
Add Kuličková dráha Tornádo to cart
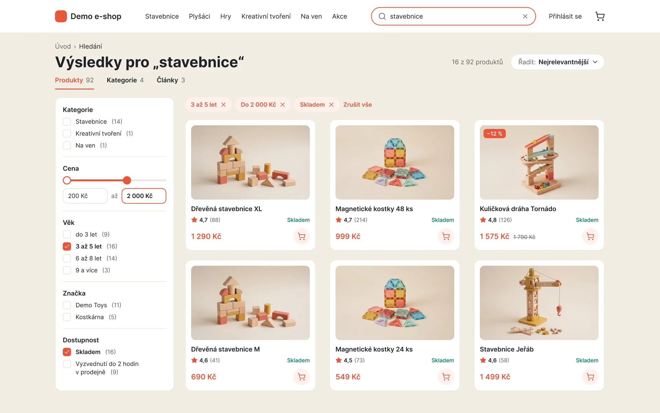tap(590, 236)
